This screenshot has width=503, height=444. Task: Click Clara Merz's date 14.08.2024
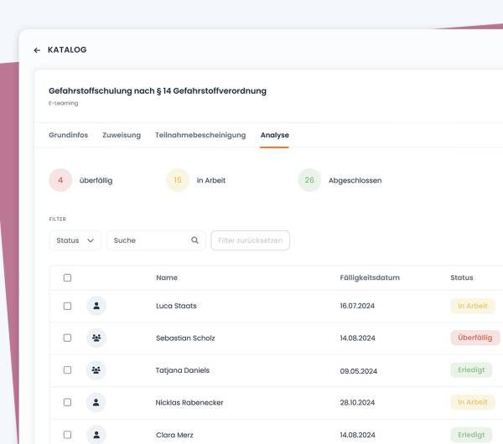pos(358,435)
